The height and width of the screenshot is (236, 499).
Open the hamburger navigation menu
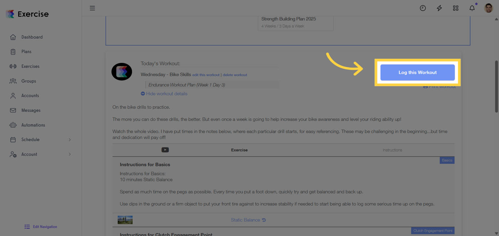click(92, 8)
